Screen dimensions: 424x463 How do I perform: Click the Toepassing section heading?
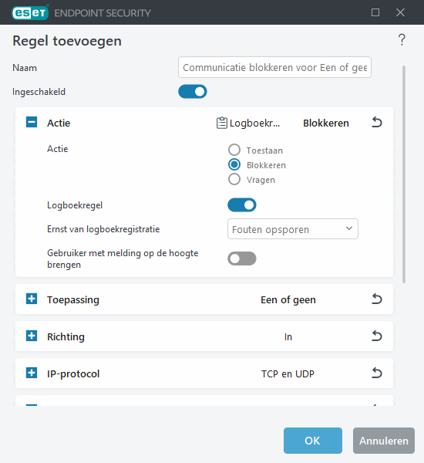click(x=73, y=299)
